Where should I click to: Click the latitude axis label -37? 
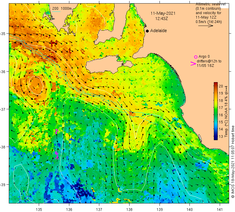(x=3, y=109)
